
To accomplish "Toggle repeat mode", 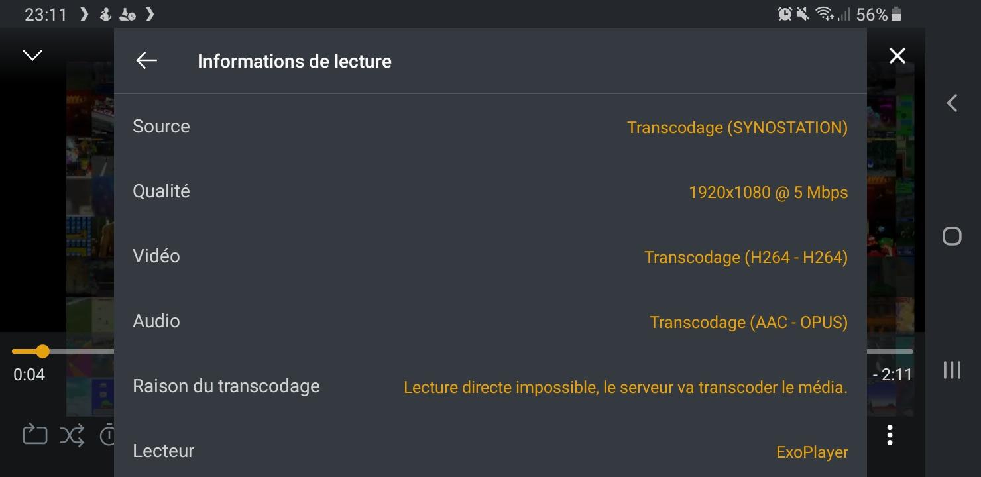I will (34, 435).
